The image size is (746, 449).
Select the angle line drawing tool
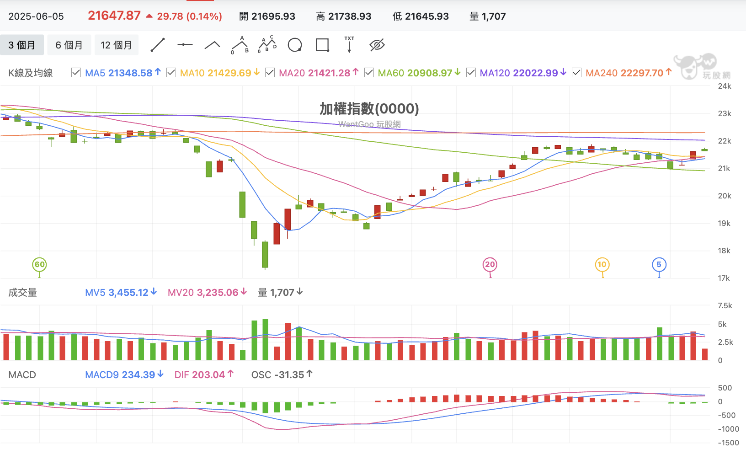[x=212, y=45]
